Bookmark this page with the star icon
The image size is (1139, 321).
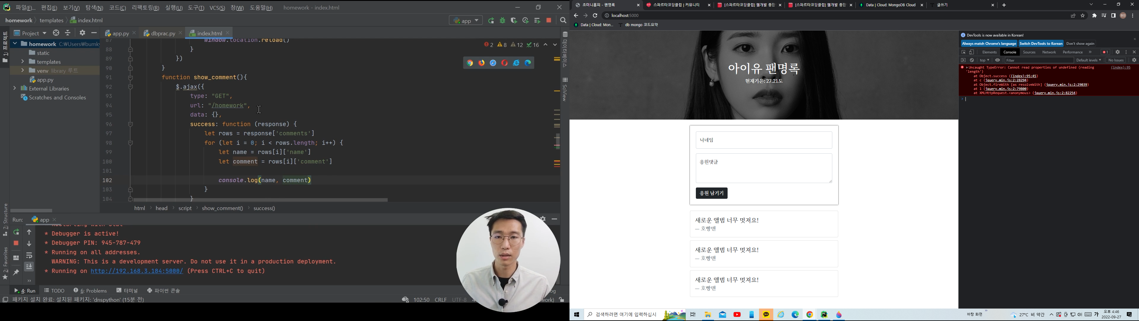click(1083, 16)
